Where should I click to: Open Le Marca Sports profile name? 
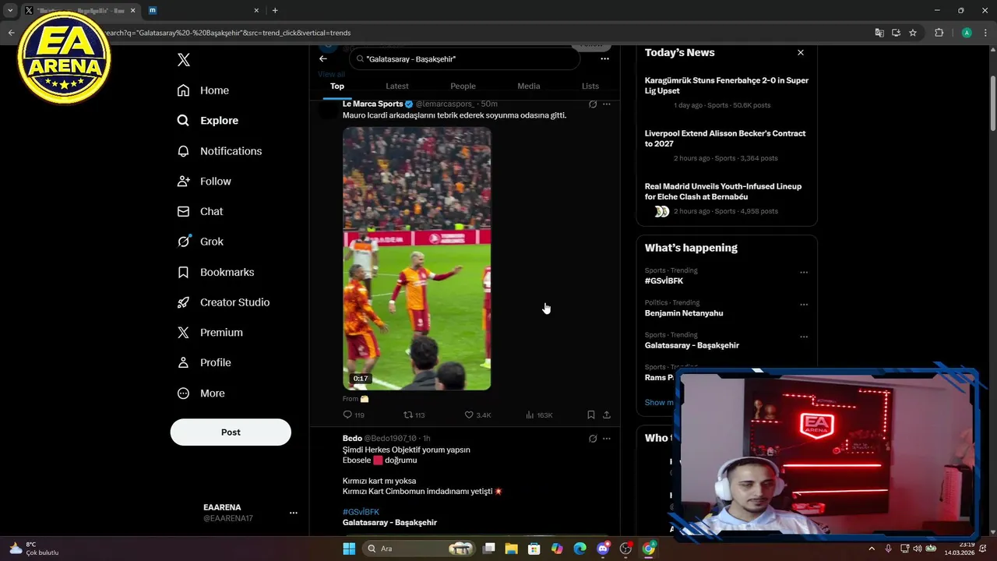pos(372,104)
